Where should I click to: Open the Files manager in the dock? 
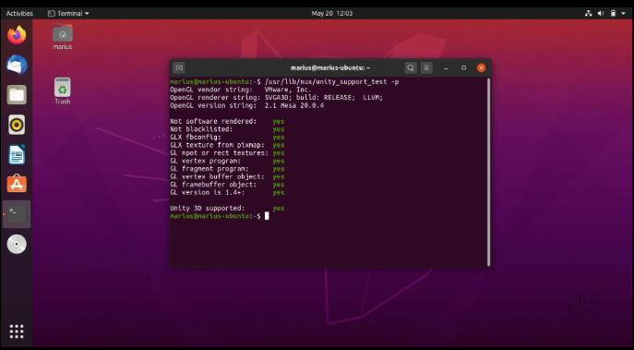click(x=17, y=95)
